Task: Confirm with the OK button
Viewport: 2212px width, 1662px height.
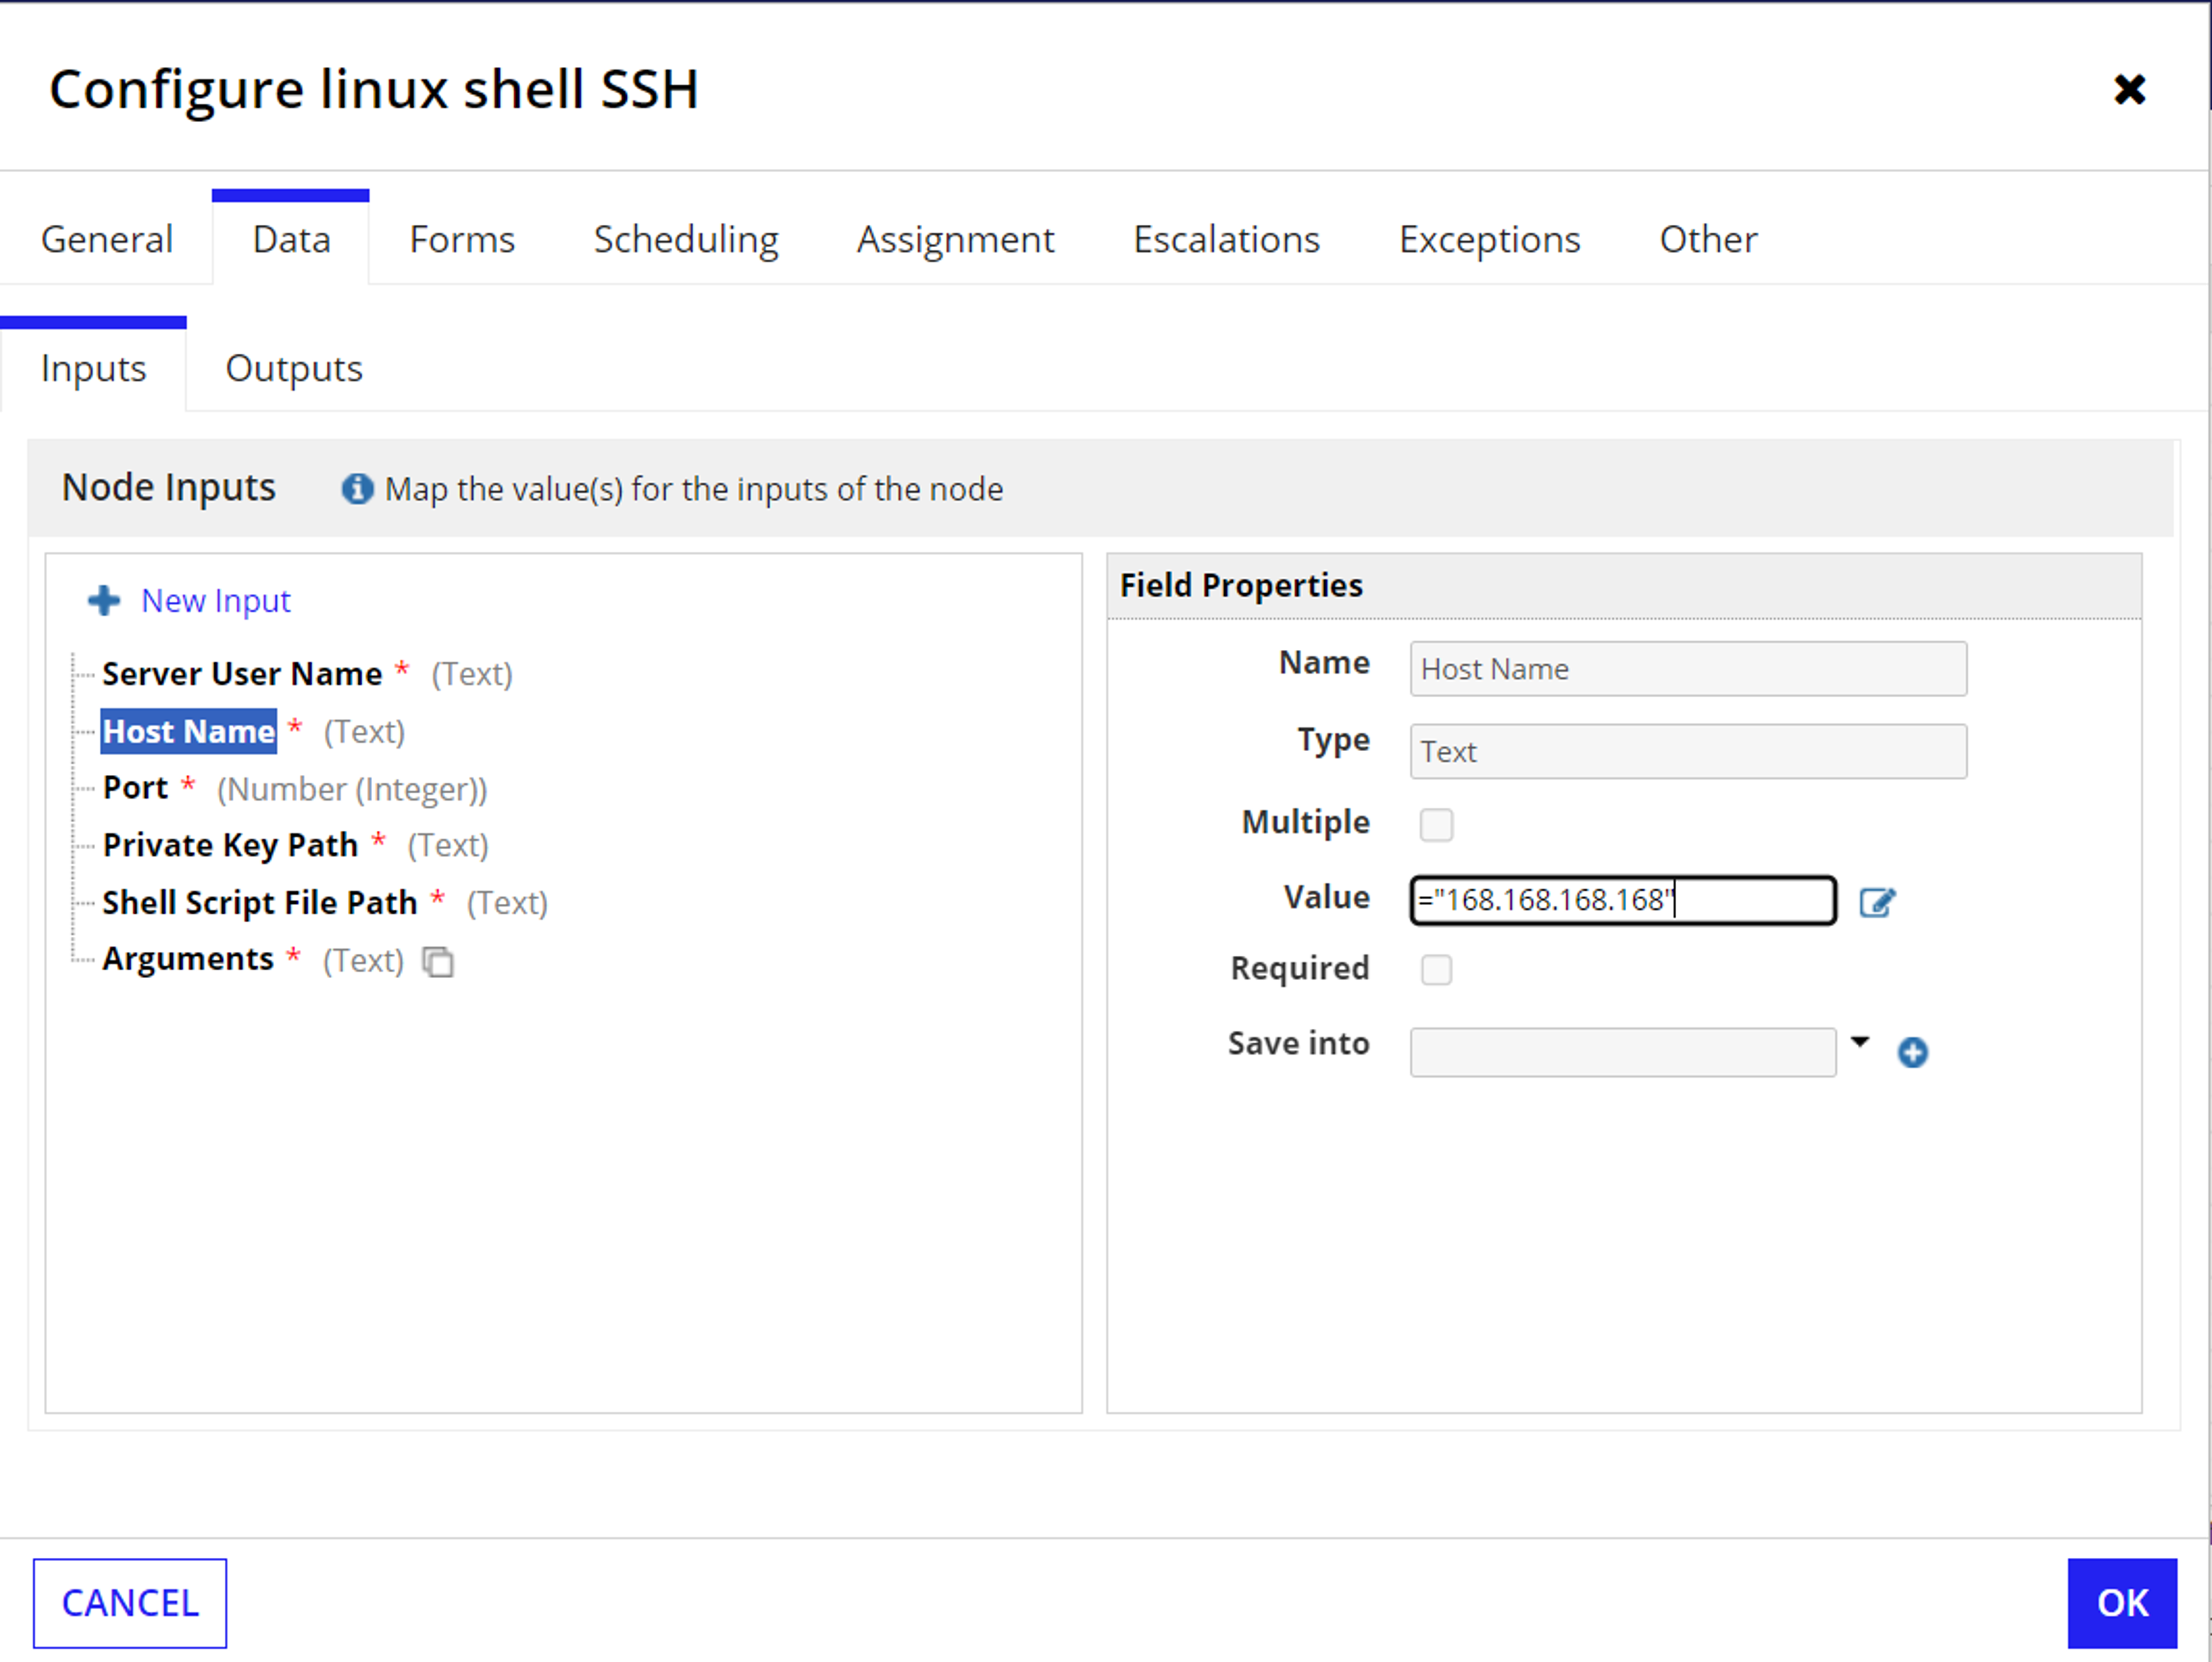Action: pyautogui.click(x=2122, y=1603)
